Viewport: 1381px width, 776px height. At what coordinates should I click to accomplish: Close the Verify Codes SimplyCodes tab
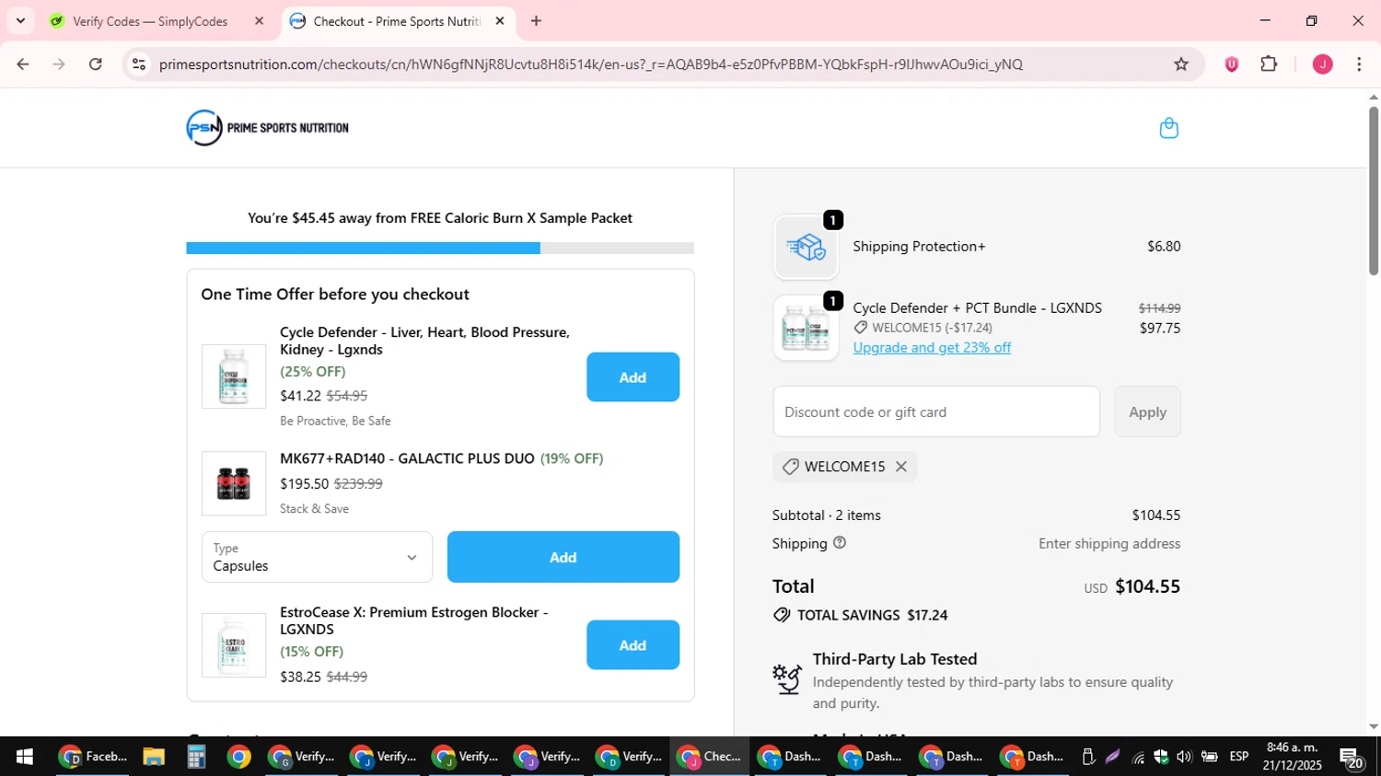tap(259, 21)
